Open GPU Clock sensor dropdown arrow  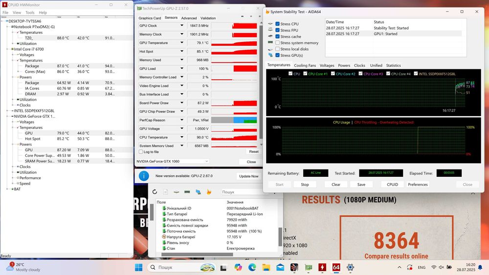pyautogui.click(x=182, y=25)
